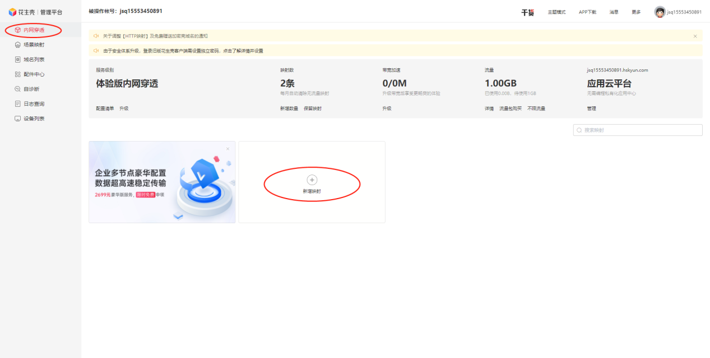Switch 主题模式 in the top bar
710x358 pixels.
pyautogui.click(x=556, y=12)
